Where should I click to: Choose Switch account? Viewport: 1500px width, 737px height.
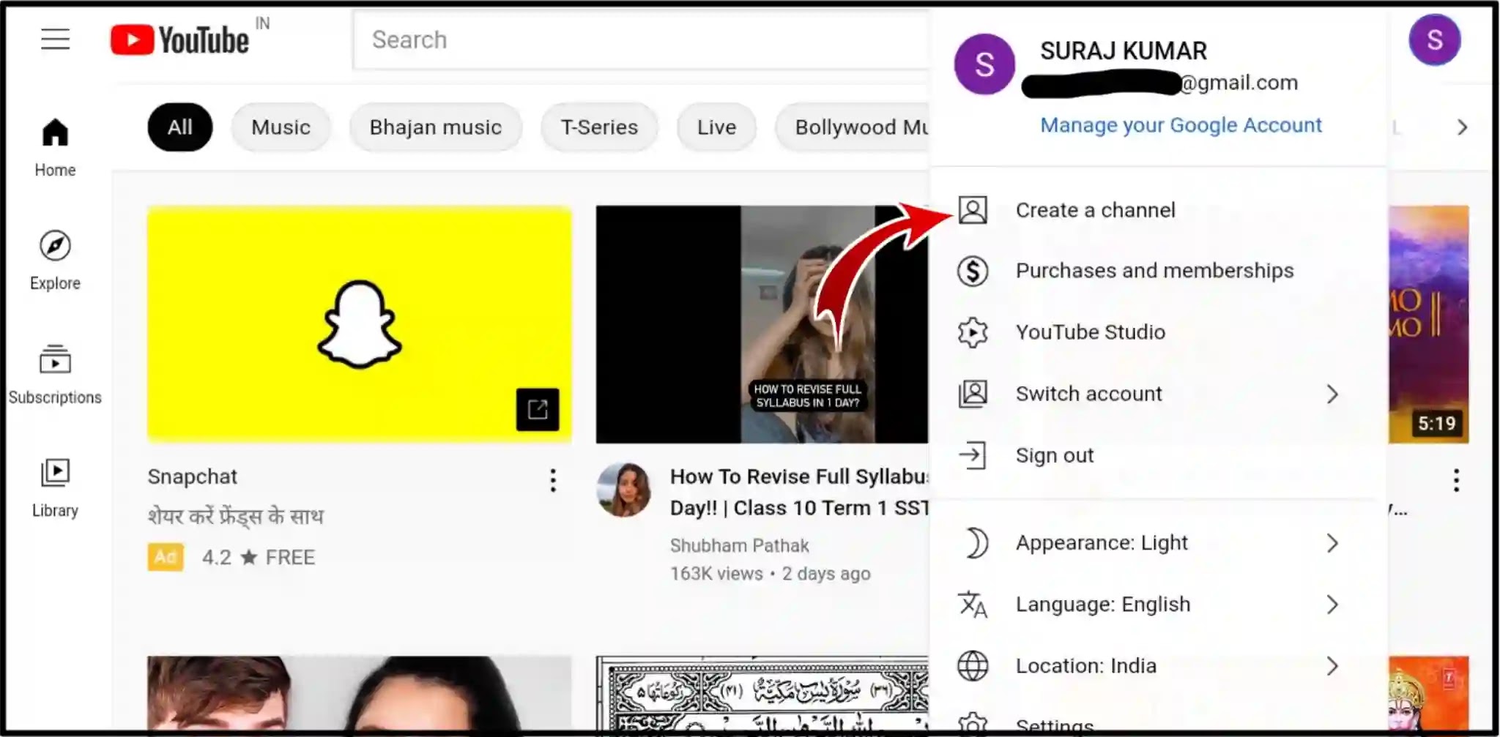click(1157, 394)
